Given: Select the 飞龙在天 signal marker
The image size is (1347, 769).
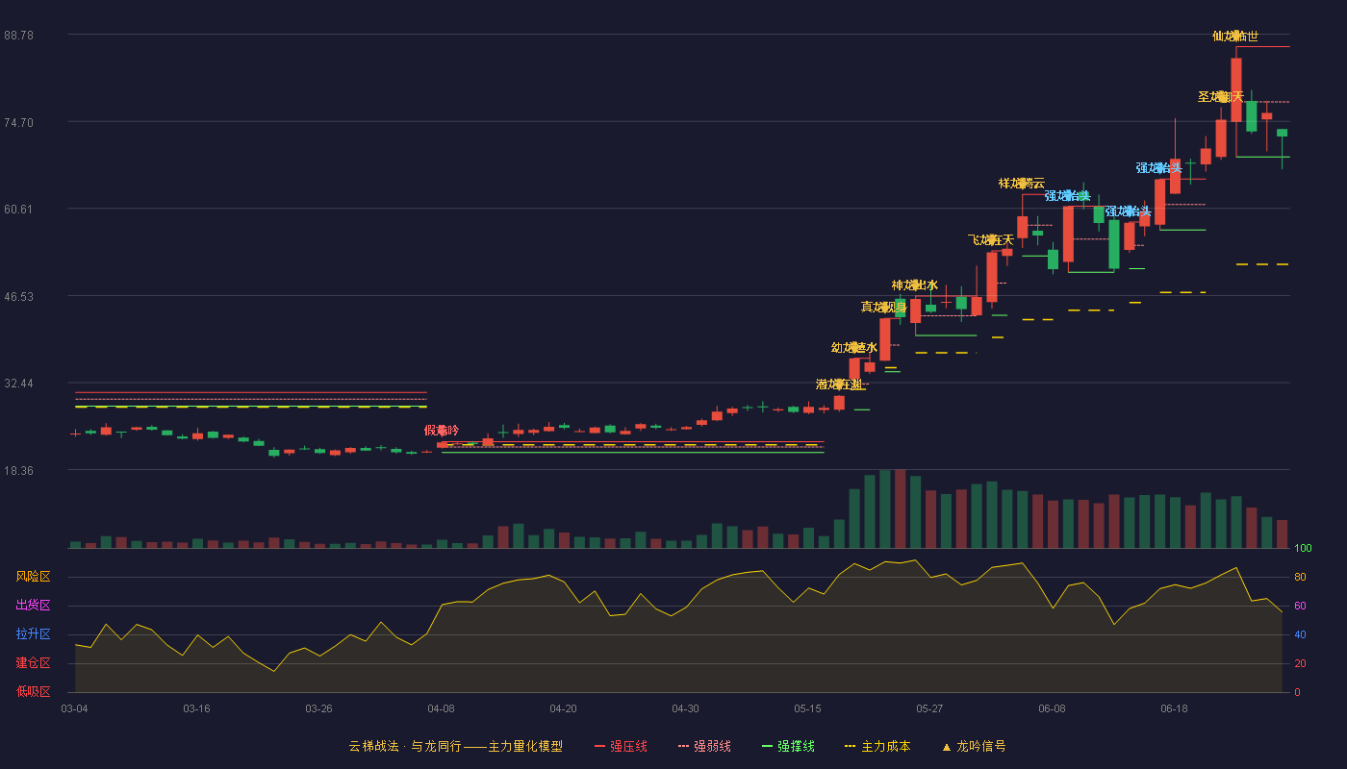Looking at the screenshot, I should (x=991, y=240).
